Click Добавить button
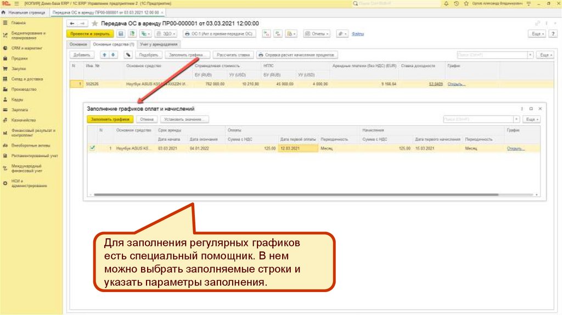 82,55
